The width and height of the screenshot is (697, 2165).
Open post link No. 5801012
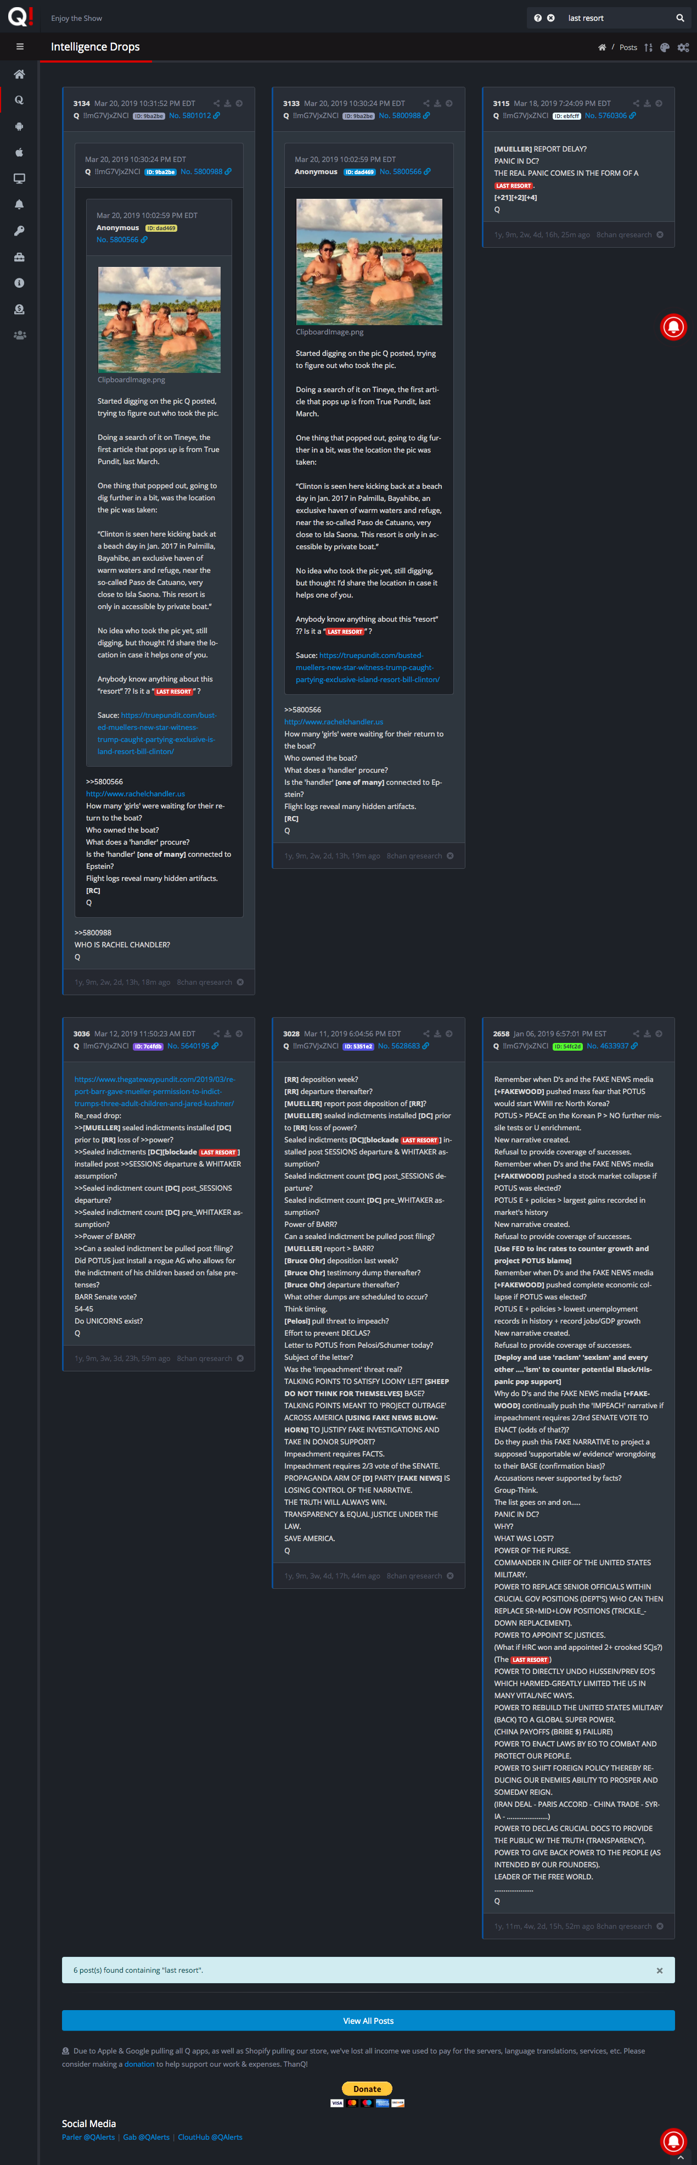point(194,116)
